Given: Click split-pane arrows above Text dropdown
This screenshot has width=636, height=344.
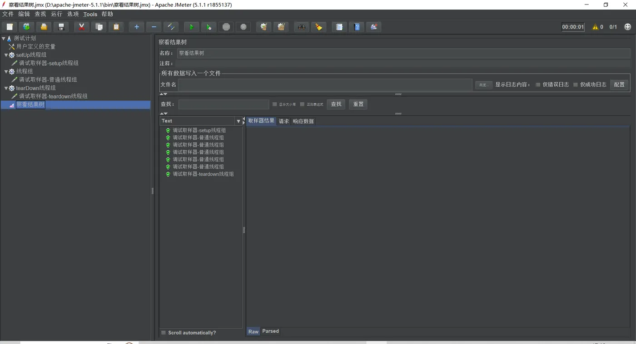Looking at the screenshot, I should 164,113.
